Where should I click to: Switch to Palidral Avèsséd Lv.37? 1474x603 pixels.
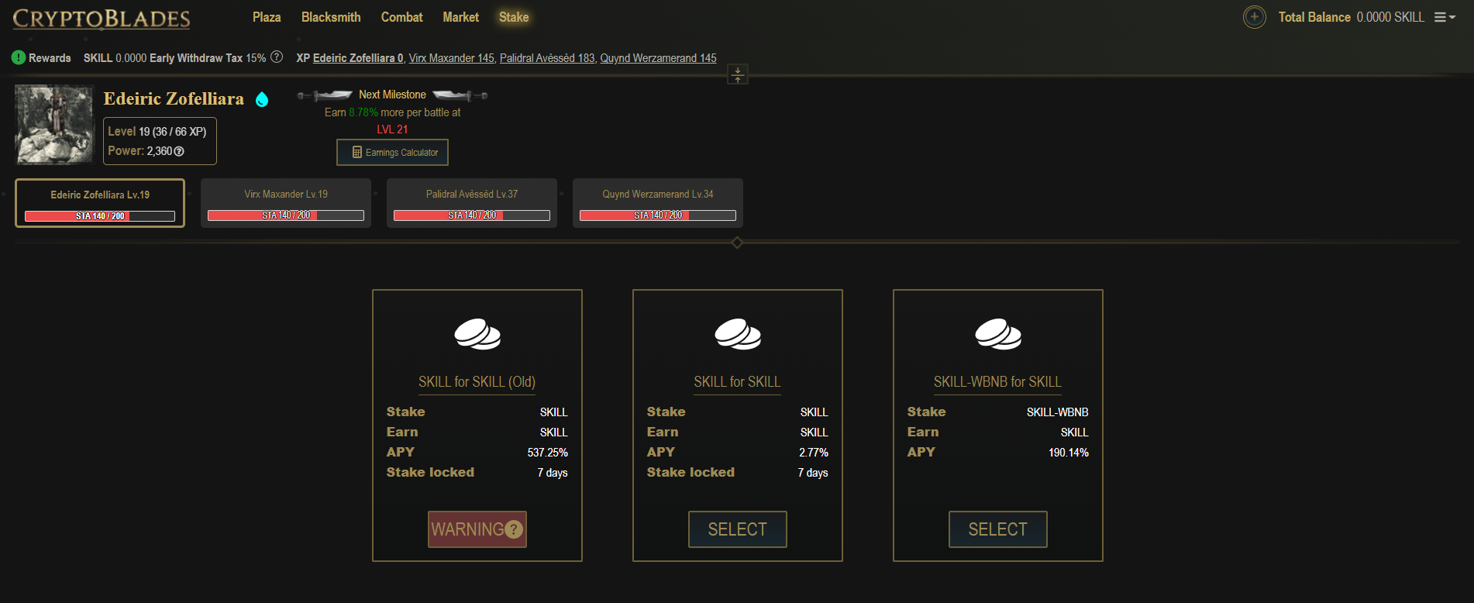[x=472, y=203]
